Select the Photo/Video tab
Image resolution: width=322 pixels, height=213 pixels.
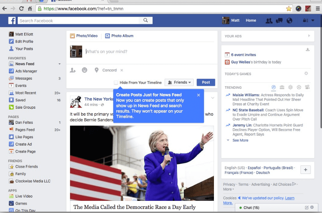click(x=84, y=36)
